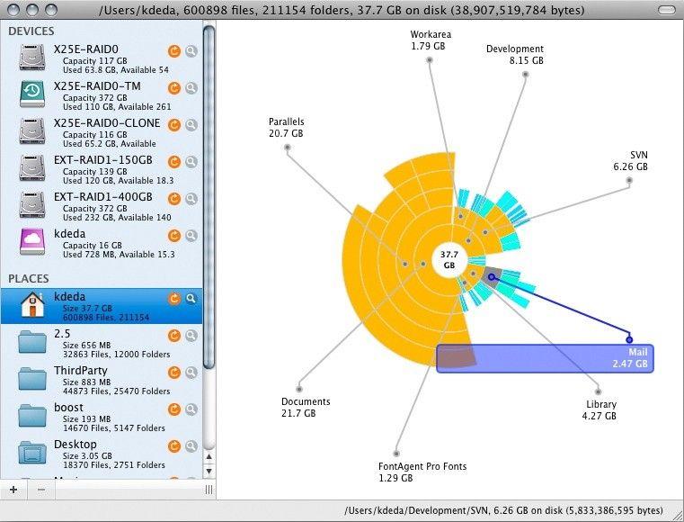
Task: Select the boost place name
Action: pos(68,408)
